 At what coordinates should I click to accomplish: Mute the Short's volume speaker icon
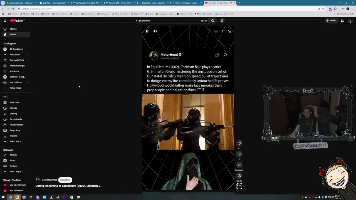coord(155,31)
